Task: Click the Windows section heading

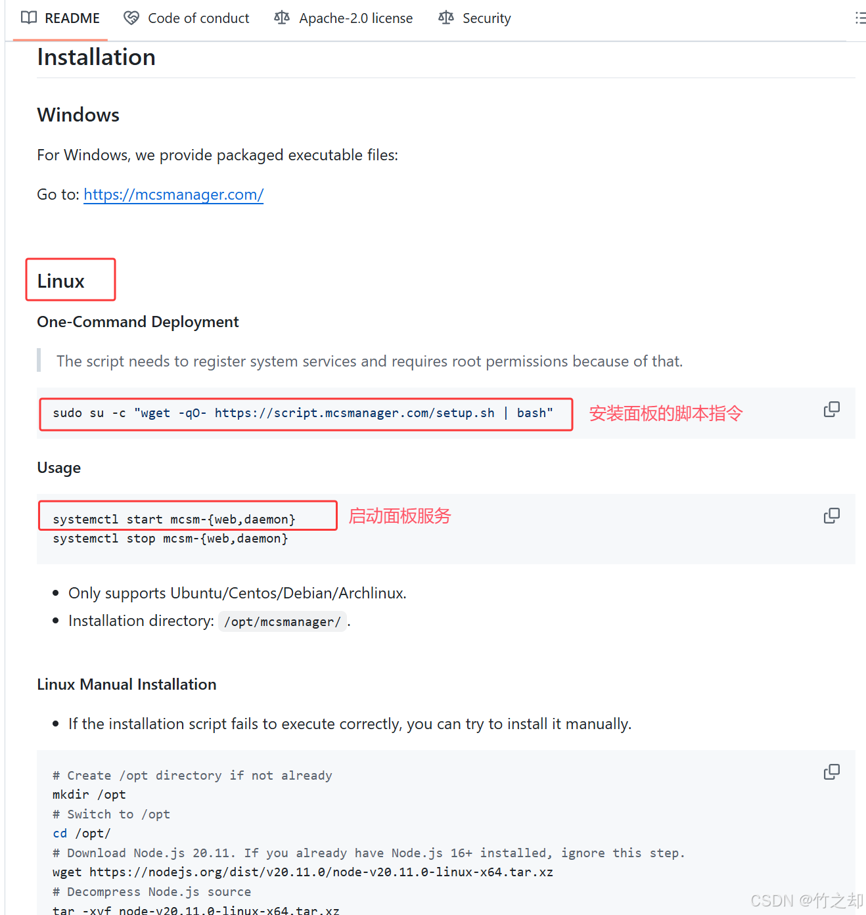Action: pyautogui.click(x=78, y=115)
